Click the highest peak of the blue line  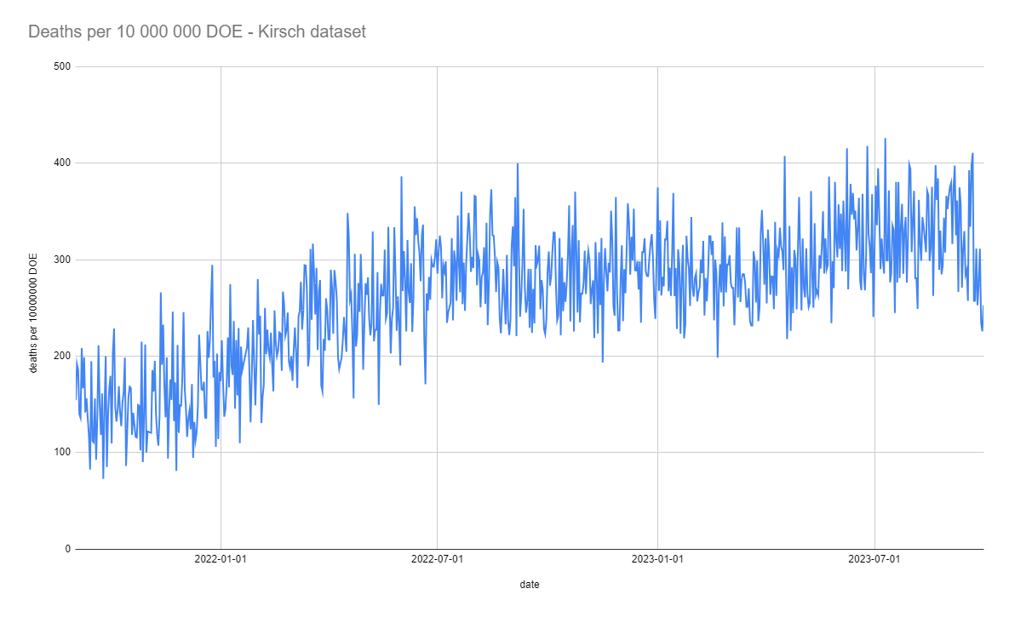pyautogui.click(x=885, y=139)
